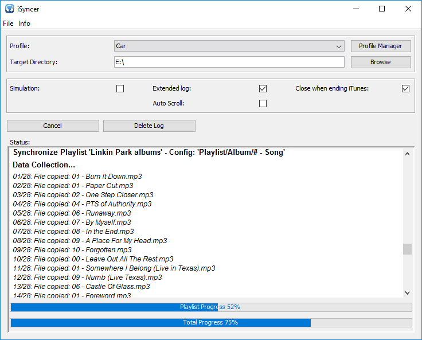This screenshot has height=340, width=422.
Task: Select log line '00 - Leave Out All The Rest.mp3'
Action: coord(93,259)
